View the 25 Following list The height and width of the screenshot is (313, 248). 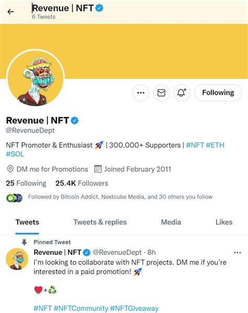pyautogui.click(x=26, y=183)
